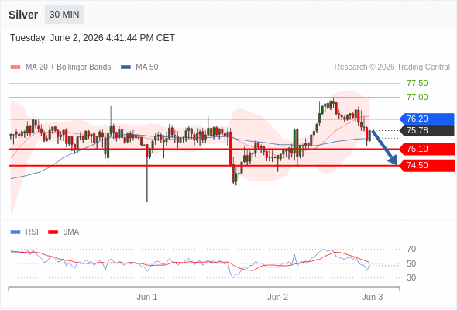This screenshot has width=457, height=310.
Task: Click the RSI 50 axis value
Action: click(x=411, y=263)
